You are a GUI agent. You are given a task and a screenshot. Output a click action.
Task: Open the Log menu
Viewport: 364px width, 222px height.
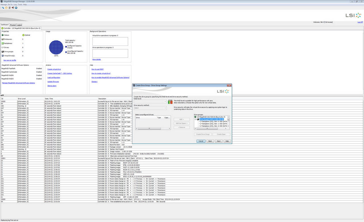[15, 5]
